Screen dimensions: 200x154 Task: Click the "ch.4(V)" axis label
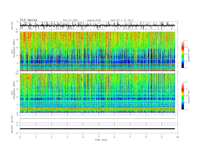pos(12,129)
